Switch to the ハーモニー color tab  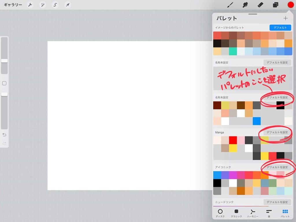pos(253,213)
